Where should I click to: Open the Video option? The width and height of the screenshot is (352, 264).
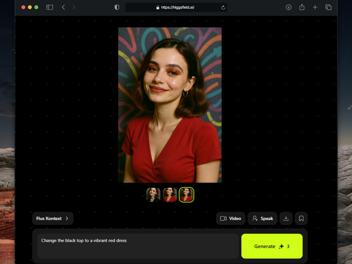[x=231, y=218]
